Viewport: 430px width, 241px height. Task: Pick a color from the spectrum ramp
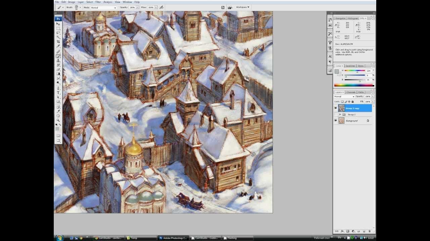click(354, 85)
